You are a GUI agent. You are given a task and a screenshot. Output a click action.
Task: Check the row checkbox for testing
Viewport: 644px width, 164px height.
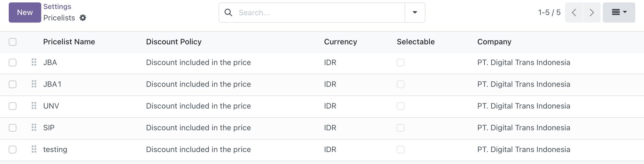[x=12, y=149]
